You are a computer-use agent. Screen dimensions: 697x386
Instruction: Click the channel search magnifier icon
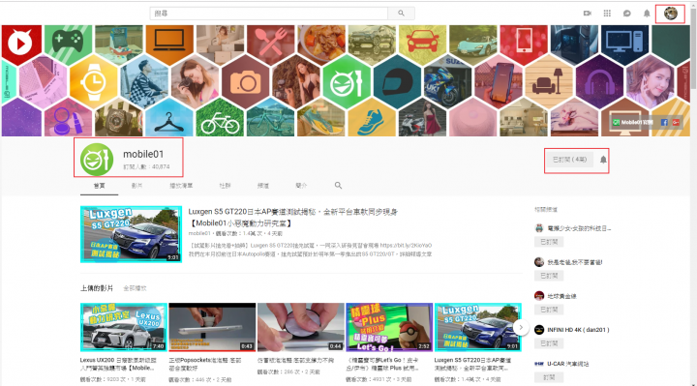tap(338, 185)
